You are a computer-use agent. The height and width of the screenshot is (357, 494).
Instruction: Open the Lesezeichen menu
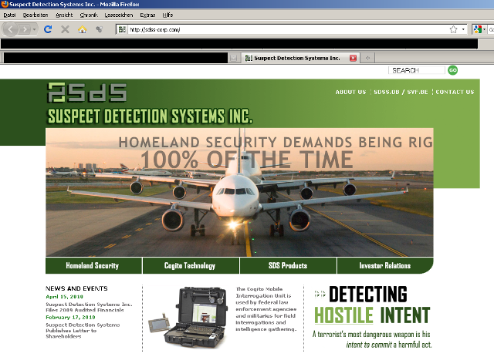click(x=119, y=15)
